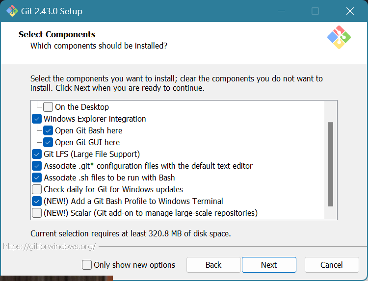The width and height of the screenshot is (368, 281).
Task: Enable the Scalar add-on checkbox
Action: (37, 213)
